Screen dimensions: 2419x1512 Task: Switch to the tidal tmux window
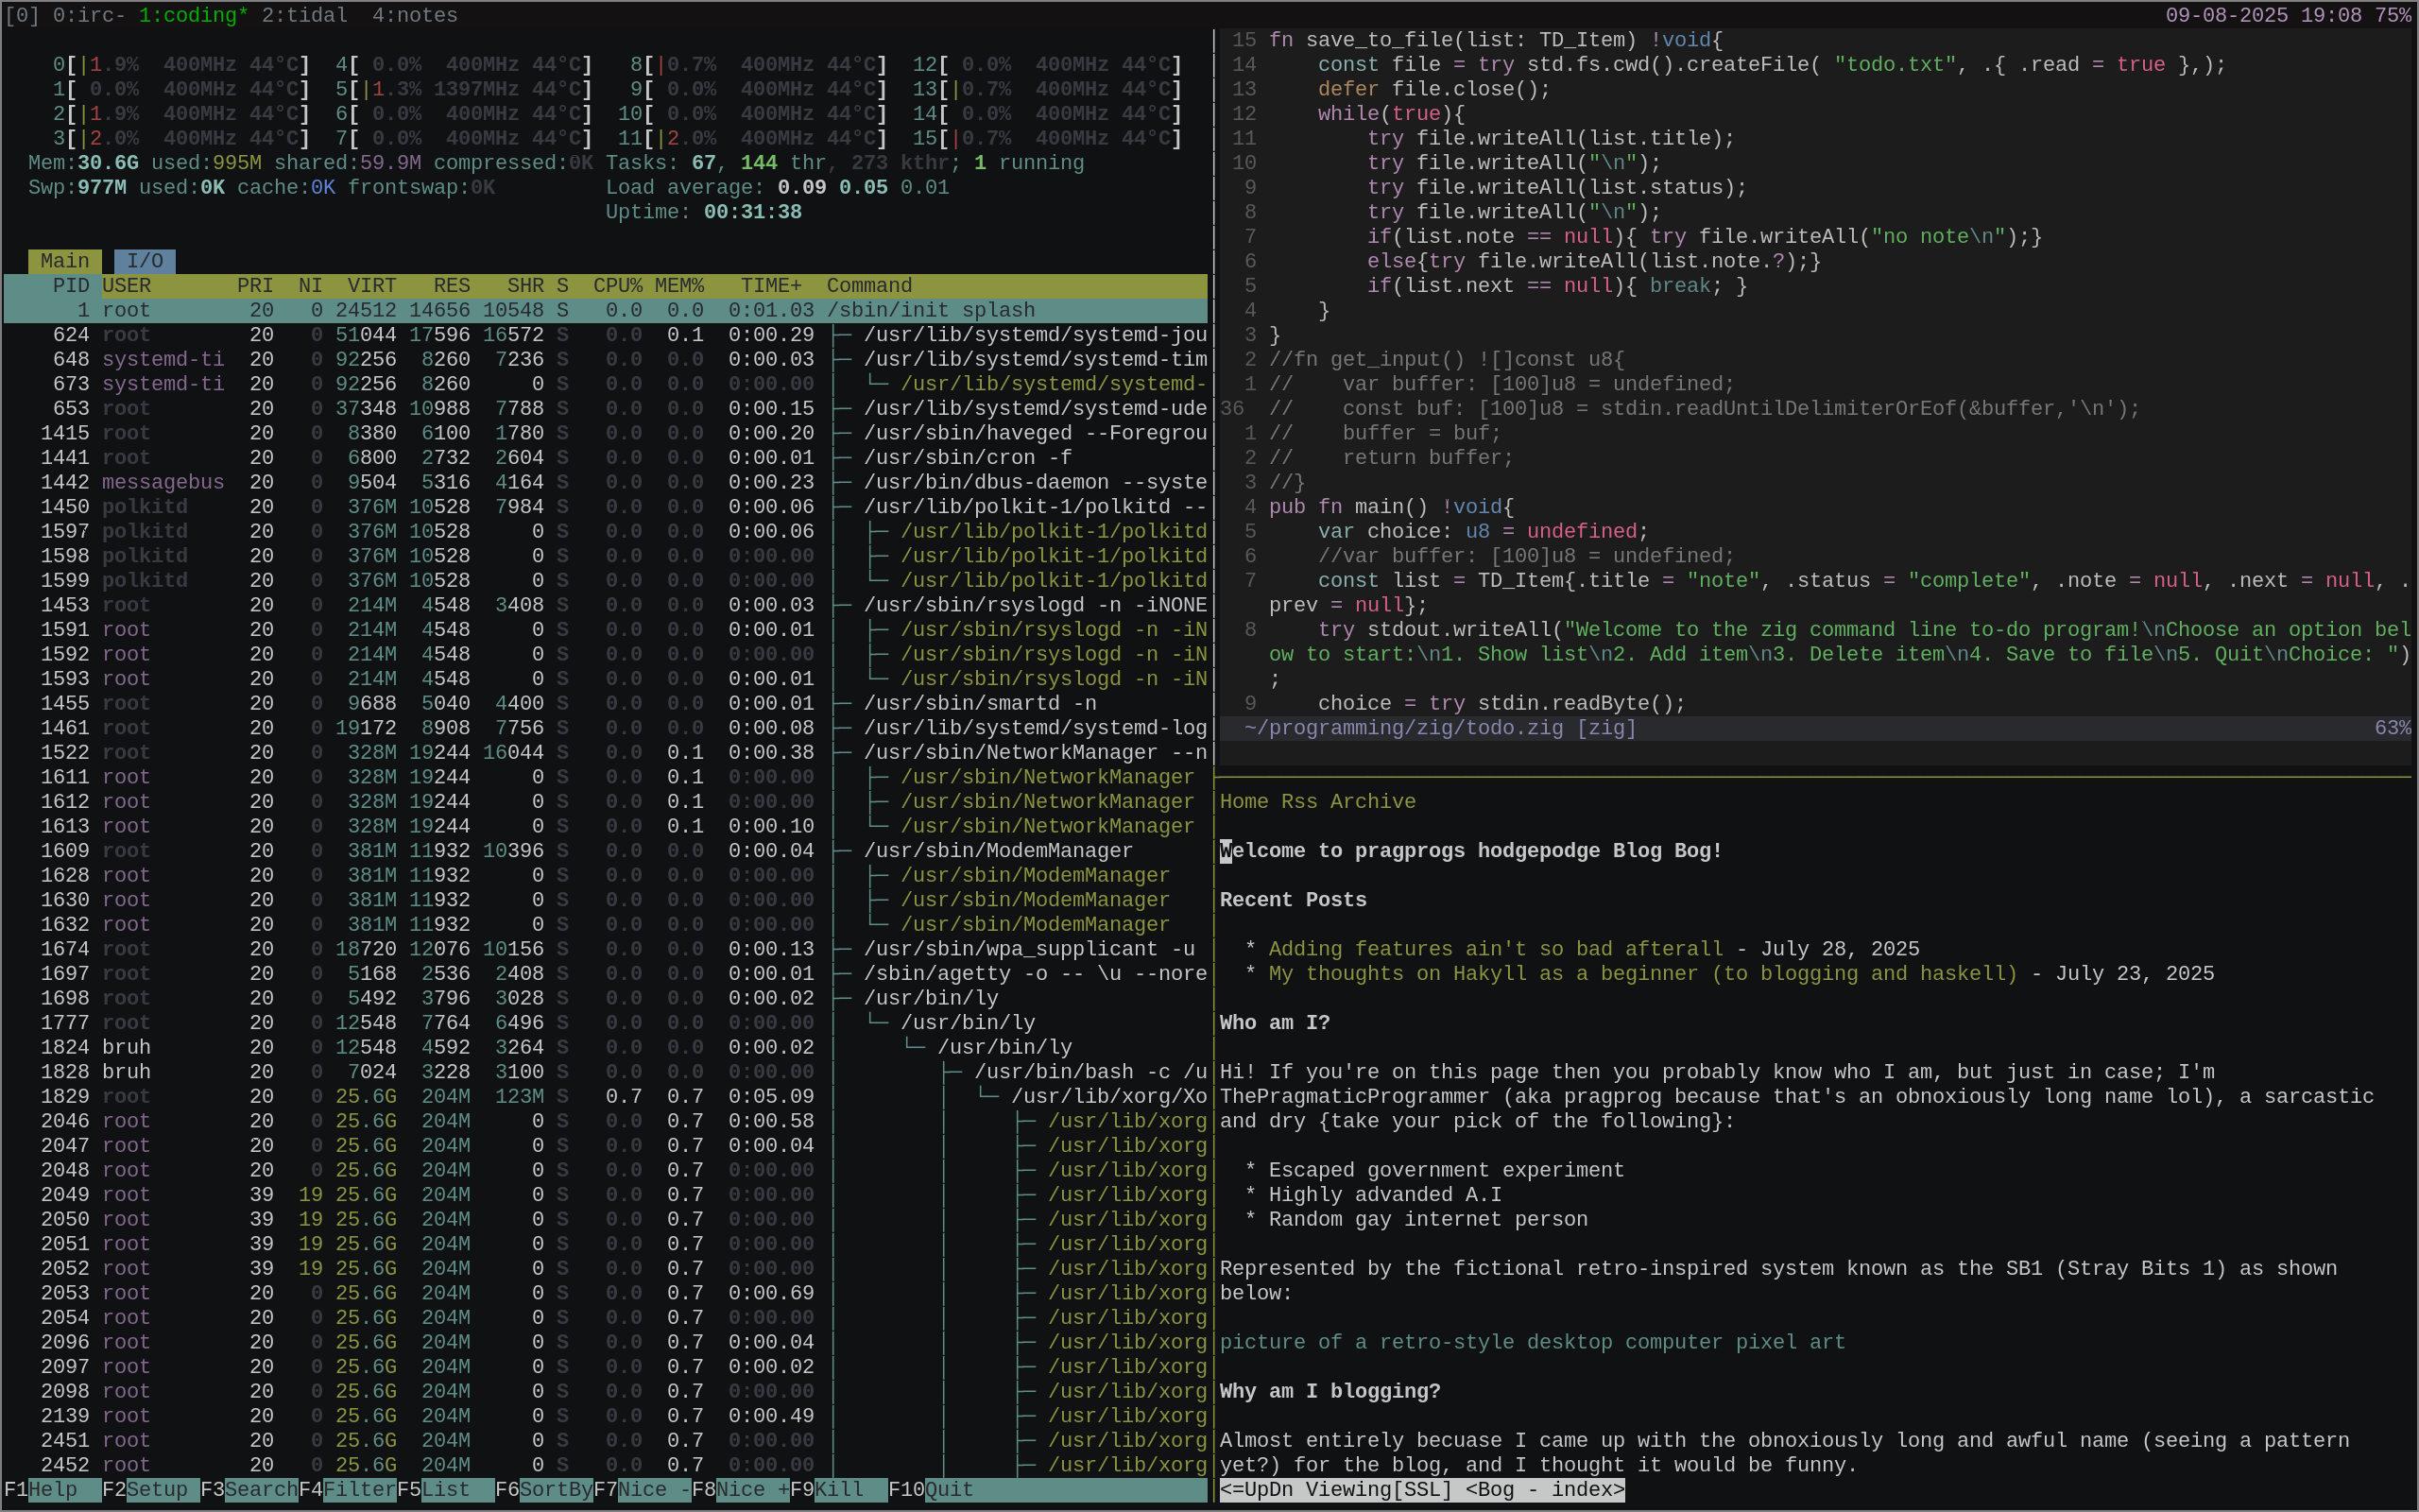305,15
